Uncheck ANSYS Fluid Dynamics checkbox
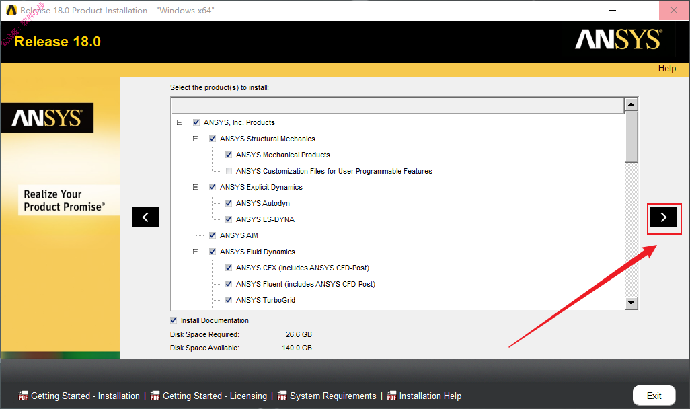Screen dimensions: 690x409 tap(213, 252)
